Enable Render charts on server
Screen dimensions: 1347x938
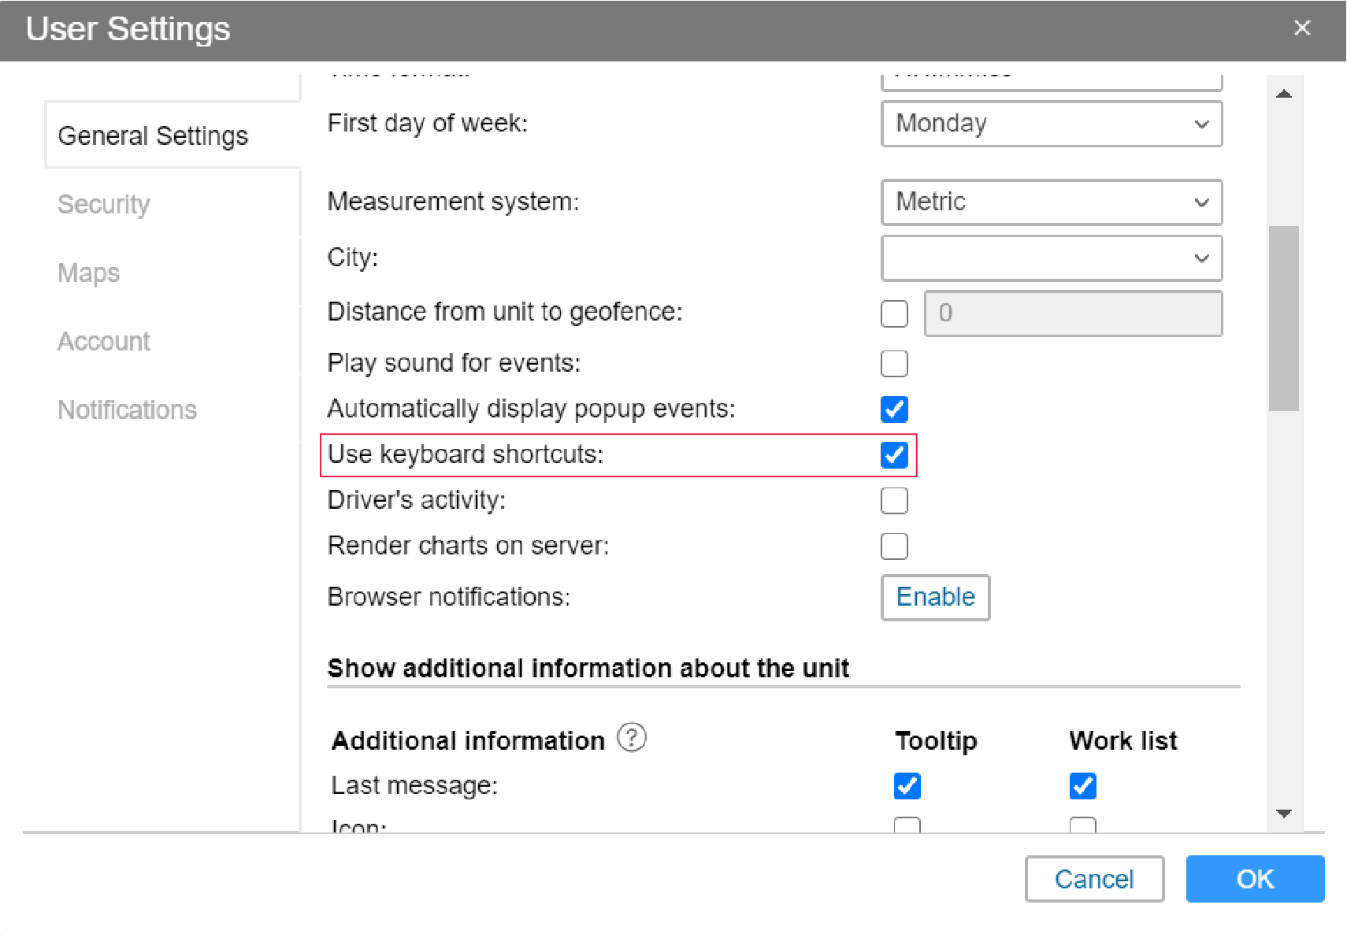[894, 547]
